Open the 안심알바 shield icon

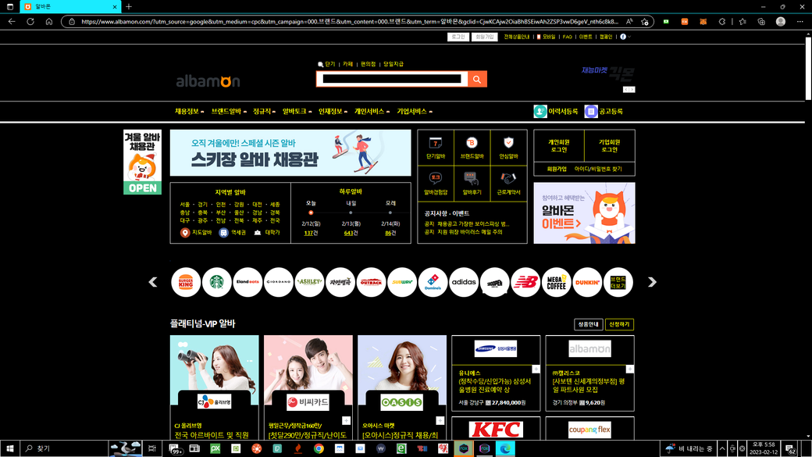(508, 143)
